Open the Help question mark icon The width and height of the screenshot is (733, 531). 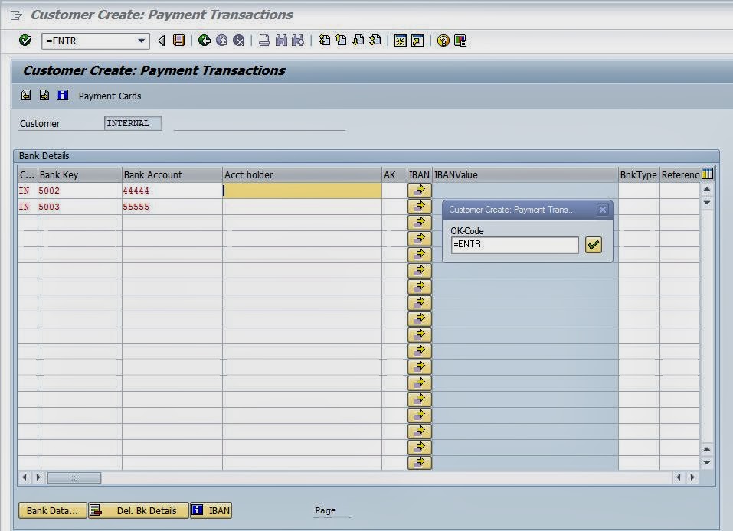tap(443, 41)
